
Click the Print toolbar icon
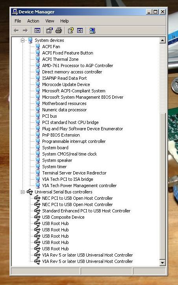[59, 30]
